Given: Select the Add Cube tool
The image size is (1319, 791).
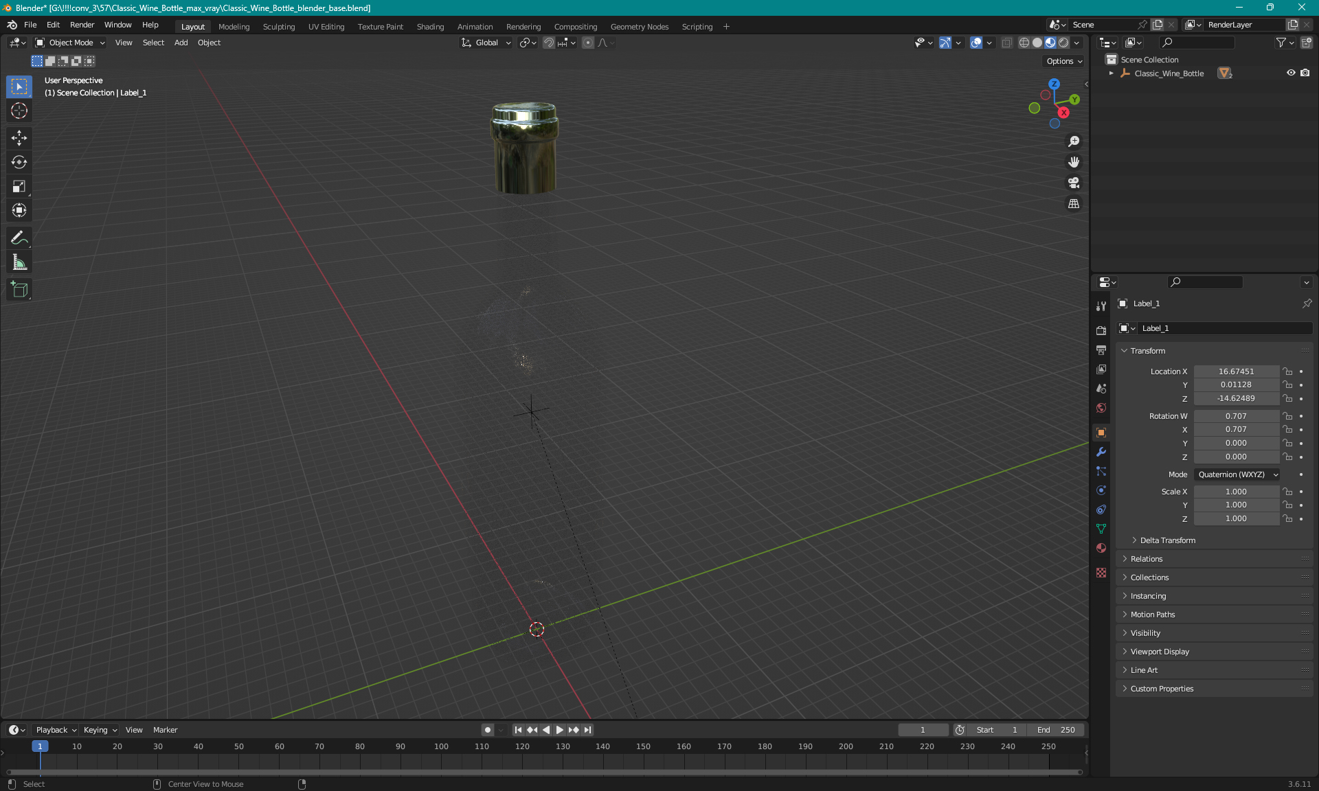Looking at the screenshot, I should pyautogui.click(x=19, y=289).
